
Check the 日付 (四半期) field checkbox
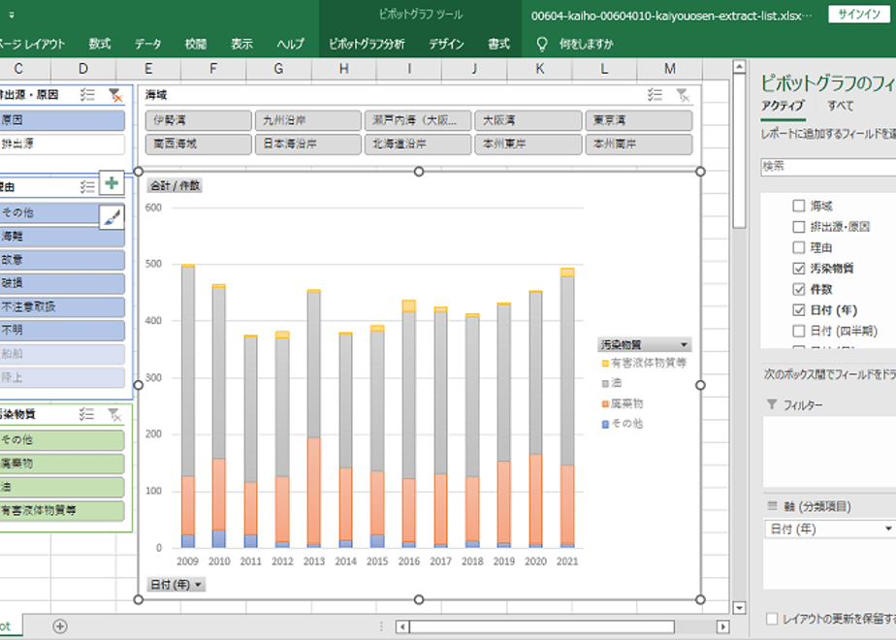click(x=799, y=331)
